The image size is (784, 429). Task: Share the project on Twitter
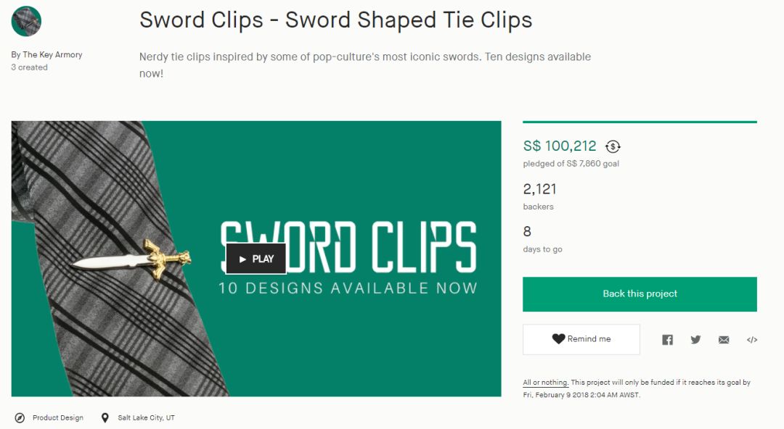click(x=695, y=340)
